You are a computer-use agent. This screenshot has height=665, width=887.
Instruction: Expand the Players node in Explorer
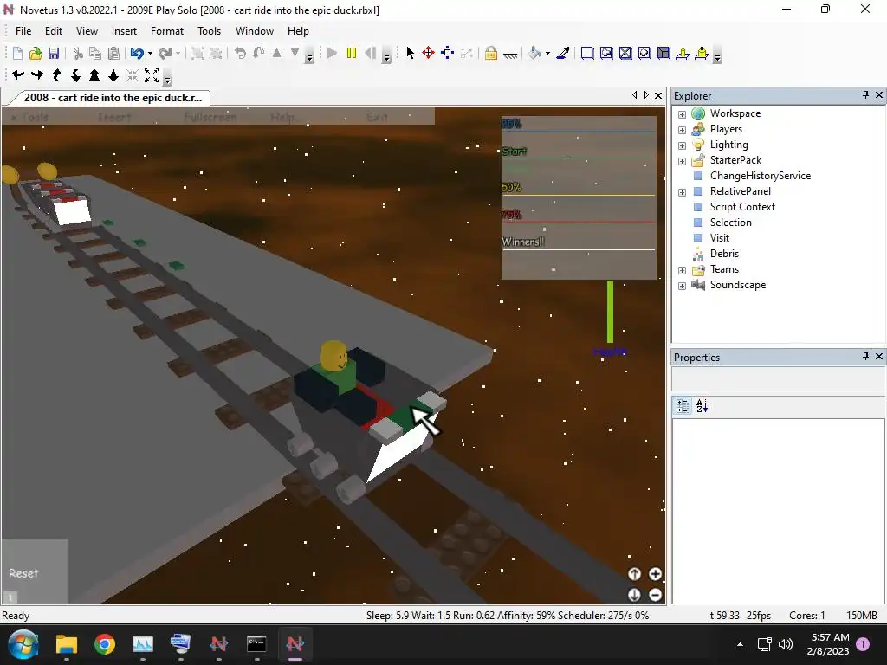683,130
